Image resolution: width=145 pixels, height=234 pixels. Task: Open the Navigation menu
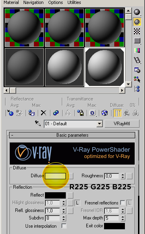click(x=33, y=2)
